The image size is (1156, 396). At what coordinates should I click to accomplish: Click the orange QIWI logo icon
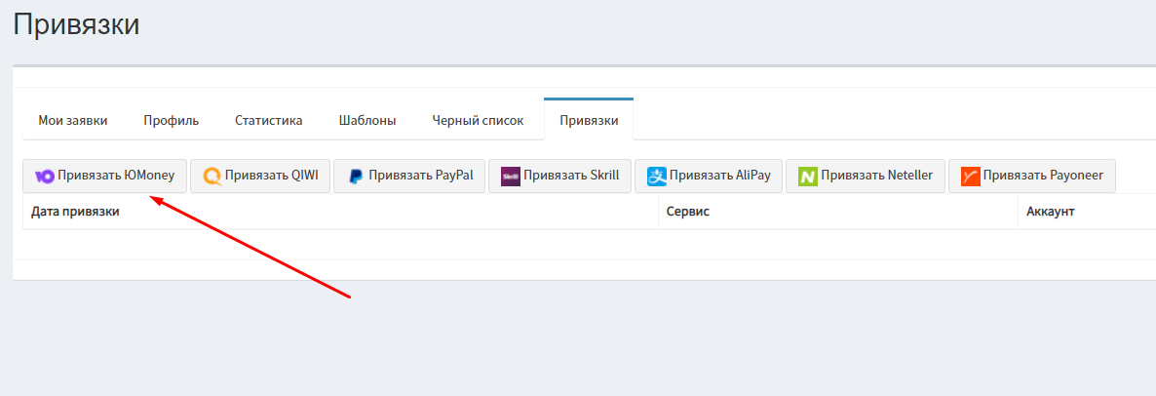212,177
